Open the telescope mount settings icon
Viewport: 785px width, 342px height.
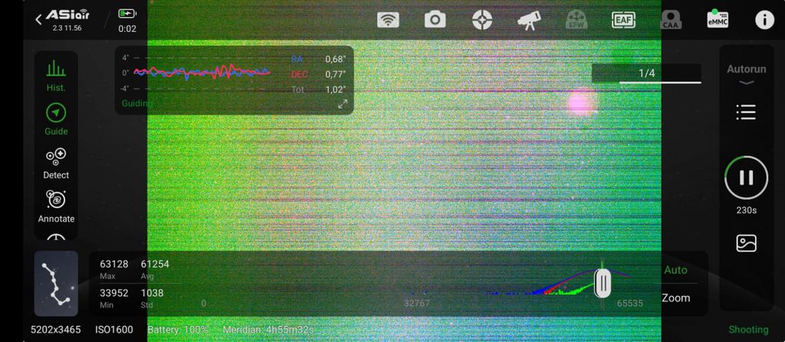coord(529,21)
